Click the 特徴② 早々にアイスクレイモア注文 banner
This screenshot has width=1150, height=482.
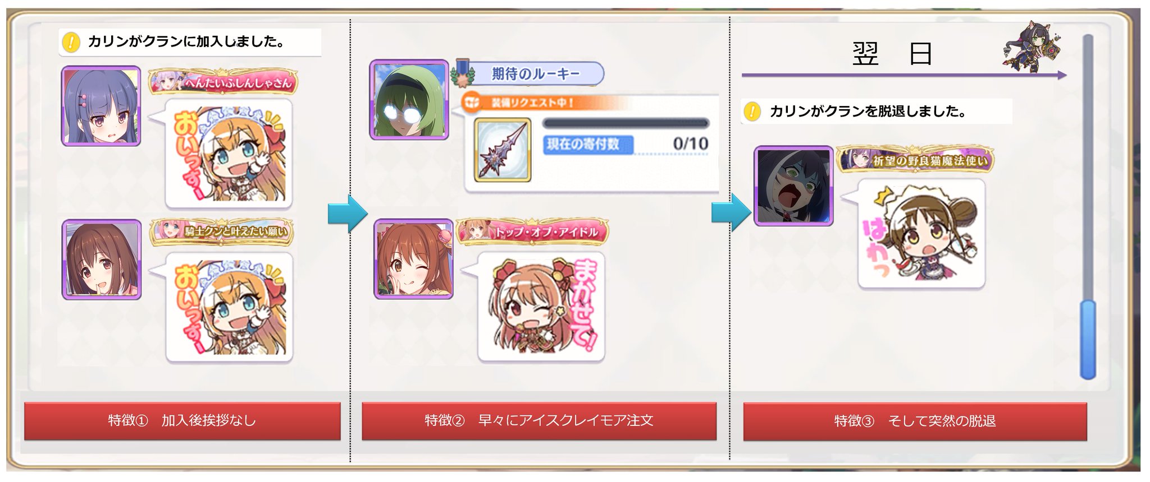539,420
